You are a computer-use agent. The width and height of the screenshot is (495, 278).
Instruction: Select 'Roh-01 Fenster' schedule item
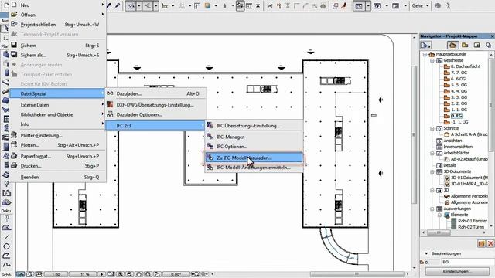click(x=473, y=221)
